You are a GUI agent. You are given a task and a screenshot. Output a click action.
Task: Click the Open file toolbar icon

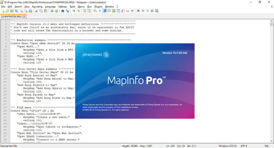pos(7,11)
